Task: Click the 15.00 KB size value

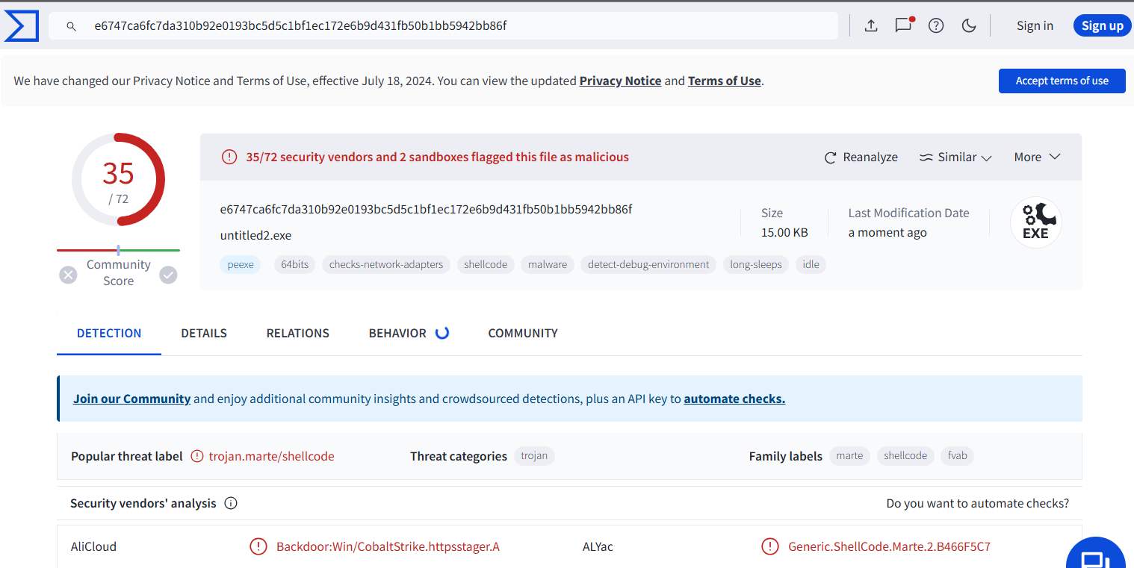Action: tap(784, 233)
